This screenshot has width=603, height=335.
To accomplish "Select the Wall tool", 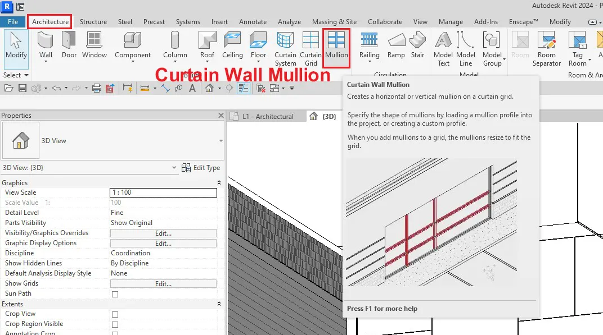I will (46, 45).
